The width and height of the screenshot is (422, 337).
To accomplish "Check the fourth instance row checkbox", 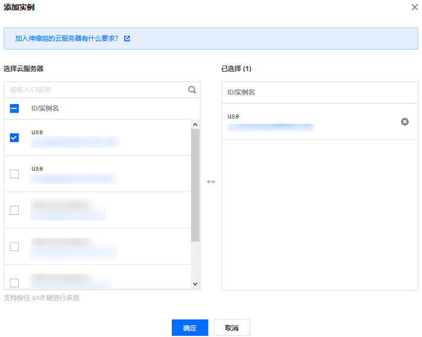I will 14,246.
